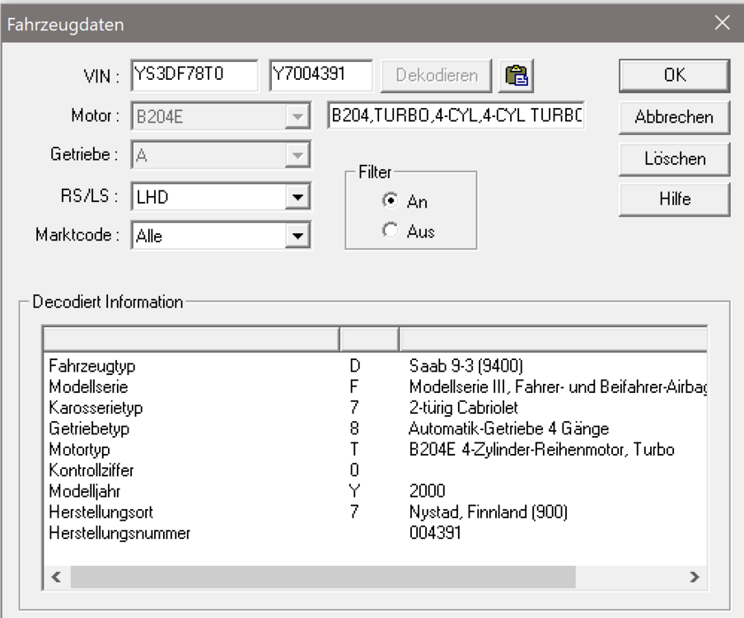
Task: Select the Modellserie row
Action: coord(375,386)
